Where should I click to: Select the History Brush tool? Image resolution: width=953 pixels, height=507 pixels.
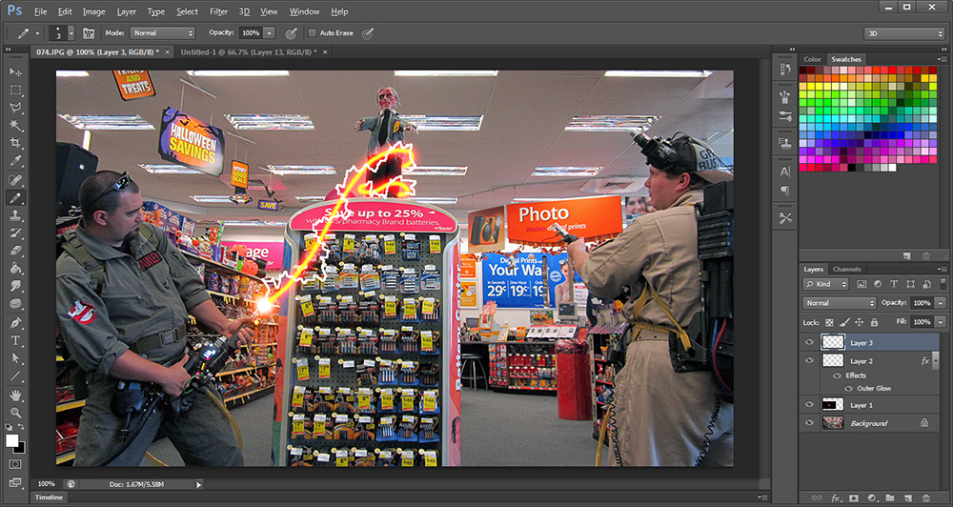[x=15, y=233]
